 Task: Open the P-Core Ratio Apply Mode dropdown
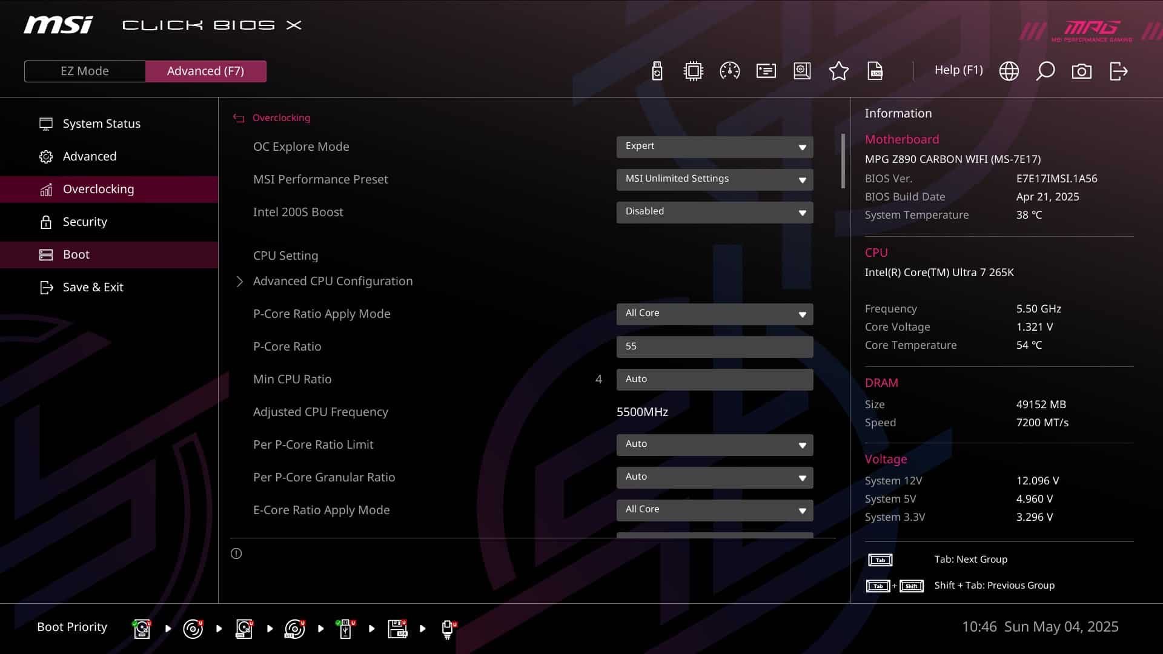(x=715, y=314)
